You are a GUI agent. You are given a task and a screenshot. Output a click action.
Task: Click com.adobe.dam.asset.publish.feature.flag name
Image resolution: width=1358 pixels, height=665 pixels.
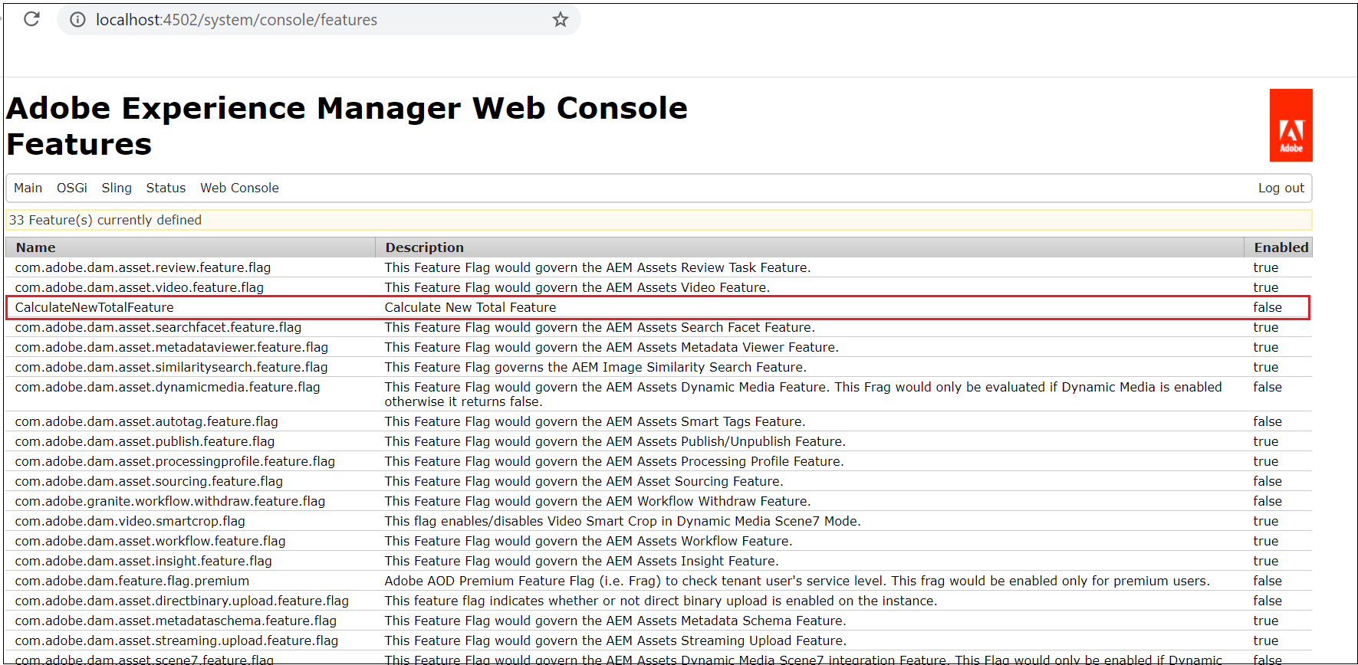[x=145, y=441]
